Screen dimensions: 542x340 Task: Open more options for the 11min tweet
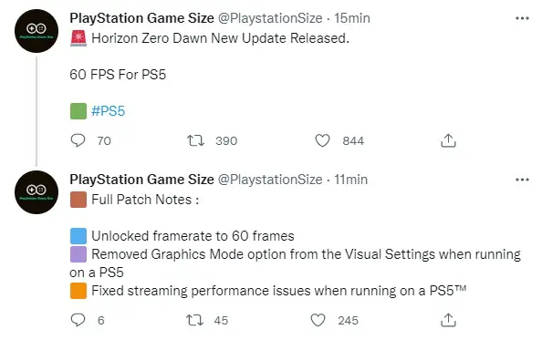(522, 180)
